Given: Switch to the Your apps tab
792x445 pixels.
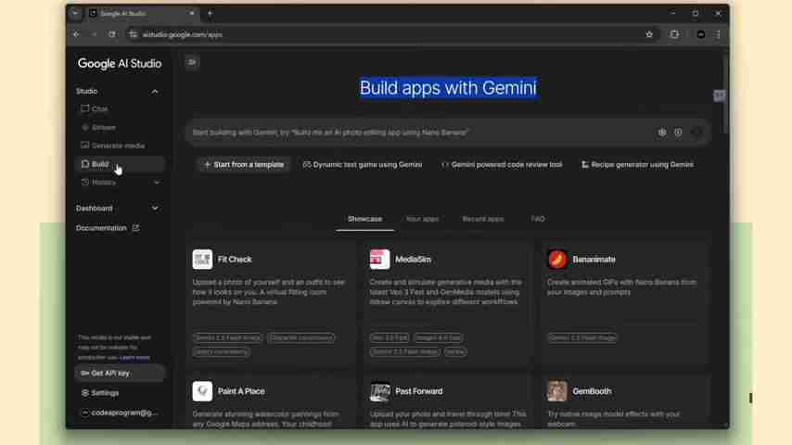Looking at the screenshot, I should pos(422,219).
